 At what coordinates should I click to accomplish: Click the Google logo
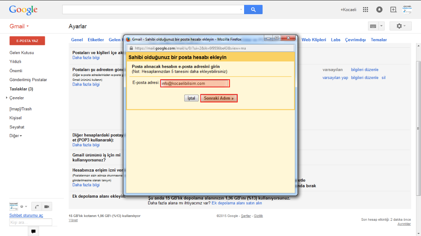24,10
